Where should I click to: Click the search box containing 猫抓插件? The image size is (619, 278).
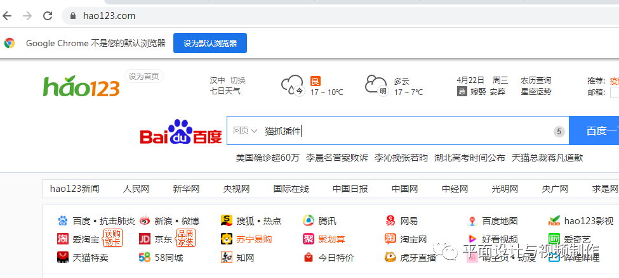398,130
